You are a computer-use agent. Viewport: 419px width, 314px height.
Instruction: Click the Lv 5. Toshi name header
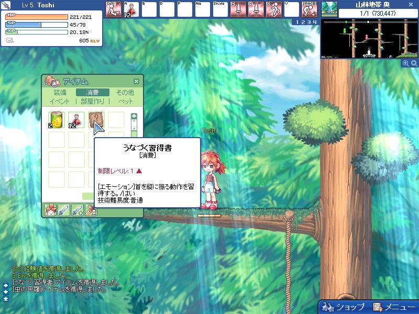click(x=38, y=5)
